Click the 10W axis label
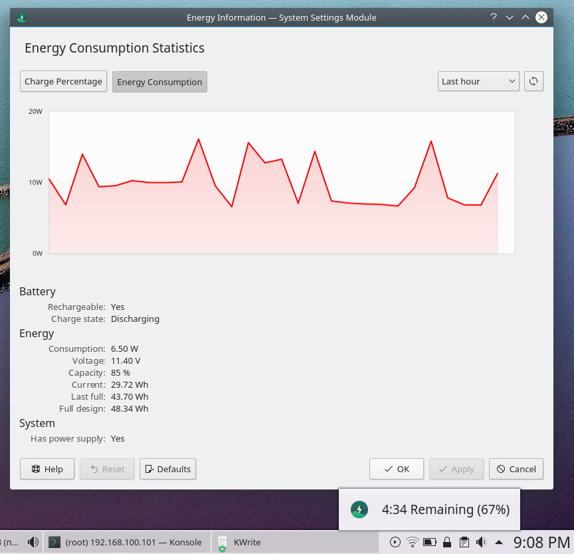 coord(35,182)
